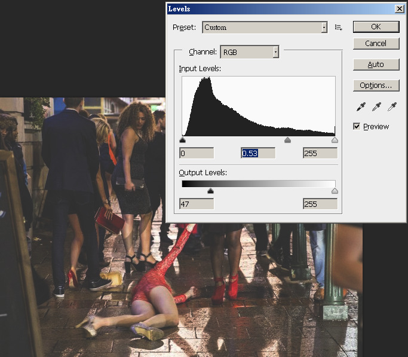Select the white point eyedropper
This screenshot has height=357, width=408.
(x=392, y=107)
